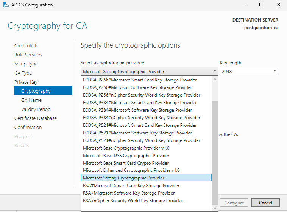Viewport: 287px width, 212px height.
Task: Click the provider list scrollbar thumb
Action: (x=215, y=153)
